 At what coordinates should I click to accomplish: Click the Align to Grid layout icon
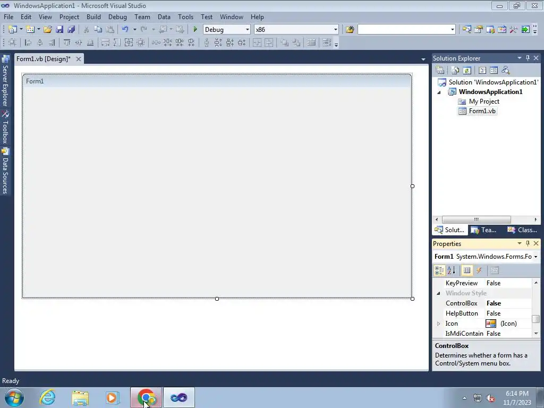[x=13, y=42]
